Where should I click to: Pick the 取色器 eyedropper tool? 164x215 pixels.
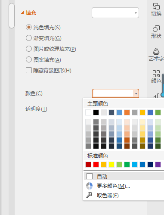(89, 195)
